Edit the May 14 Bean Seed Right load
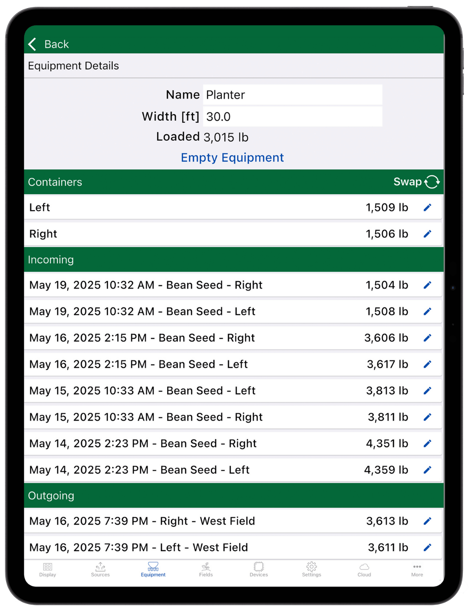 427,443
